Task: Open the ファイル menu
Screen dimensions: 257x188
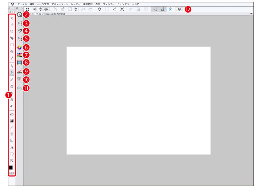Action: coord(22,3)
